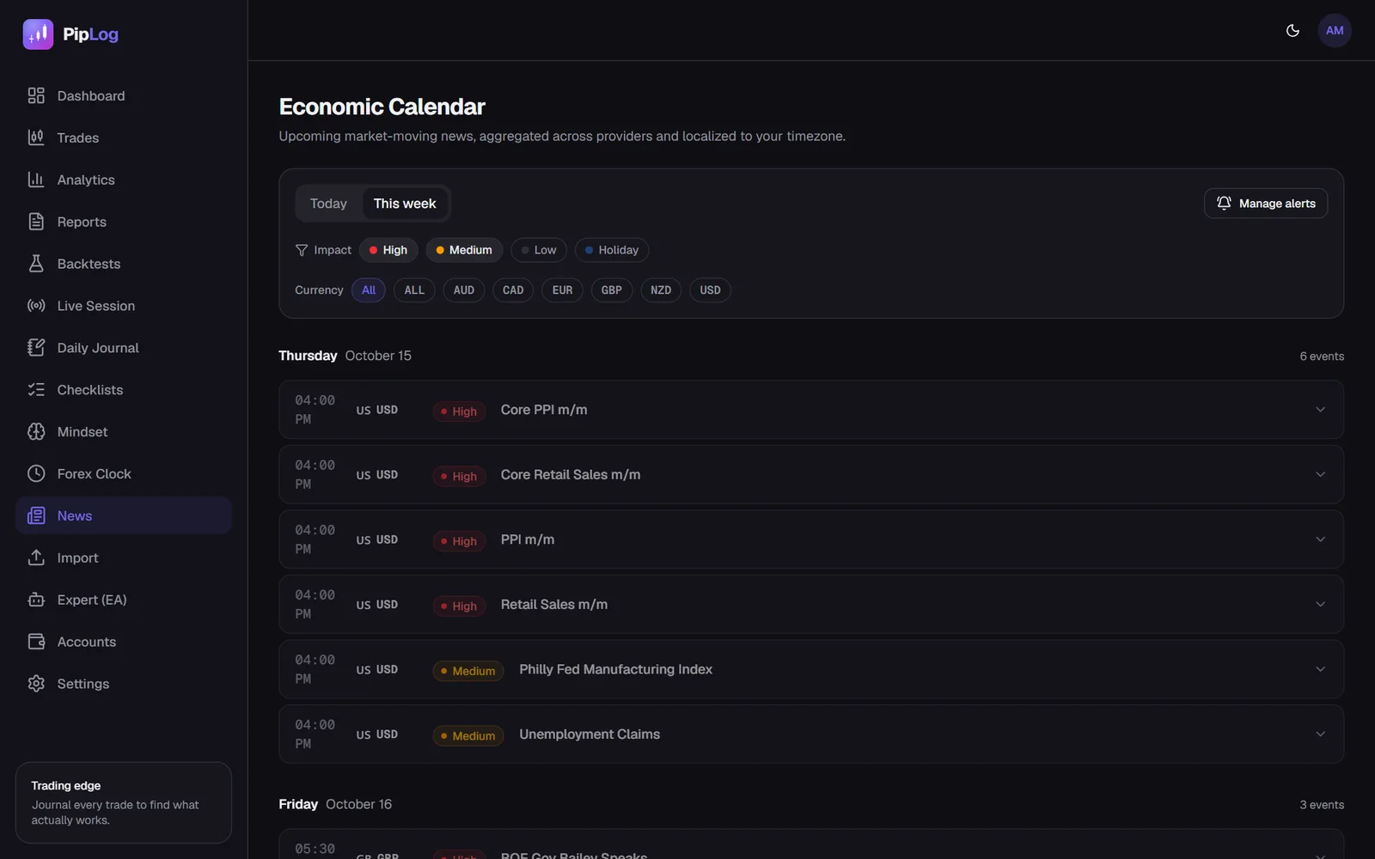Select the CAD currency chip
The height and width of the screenshot is (859, 1375).
513,290
